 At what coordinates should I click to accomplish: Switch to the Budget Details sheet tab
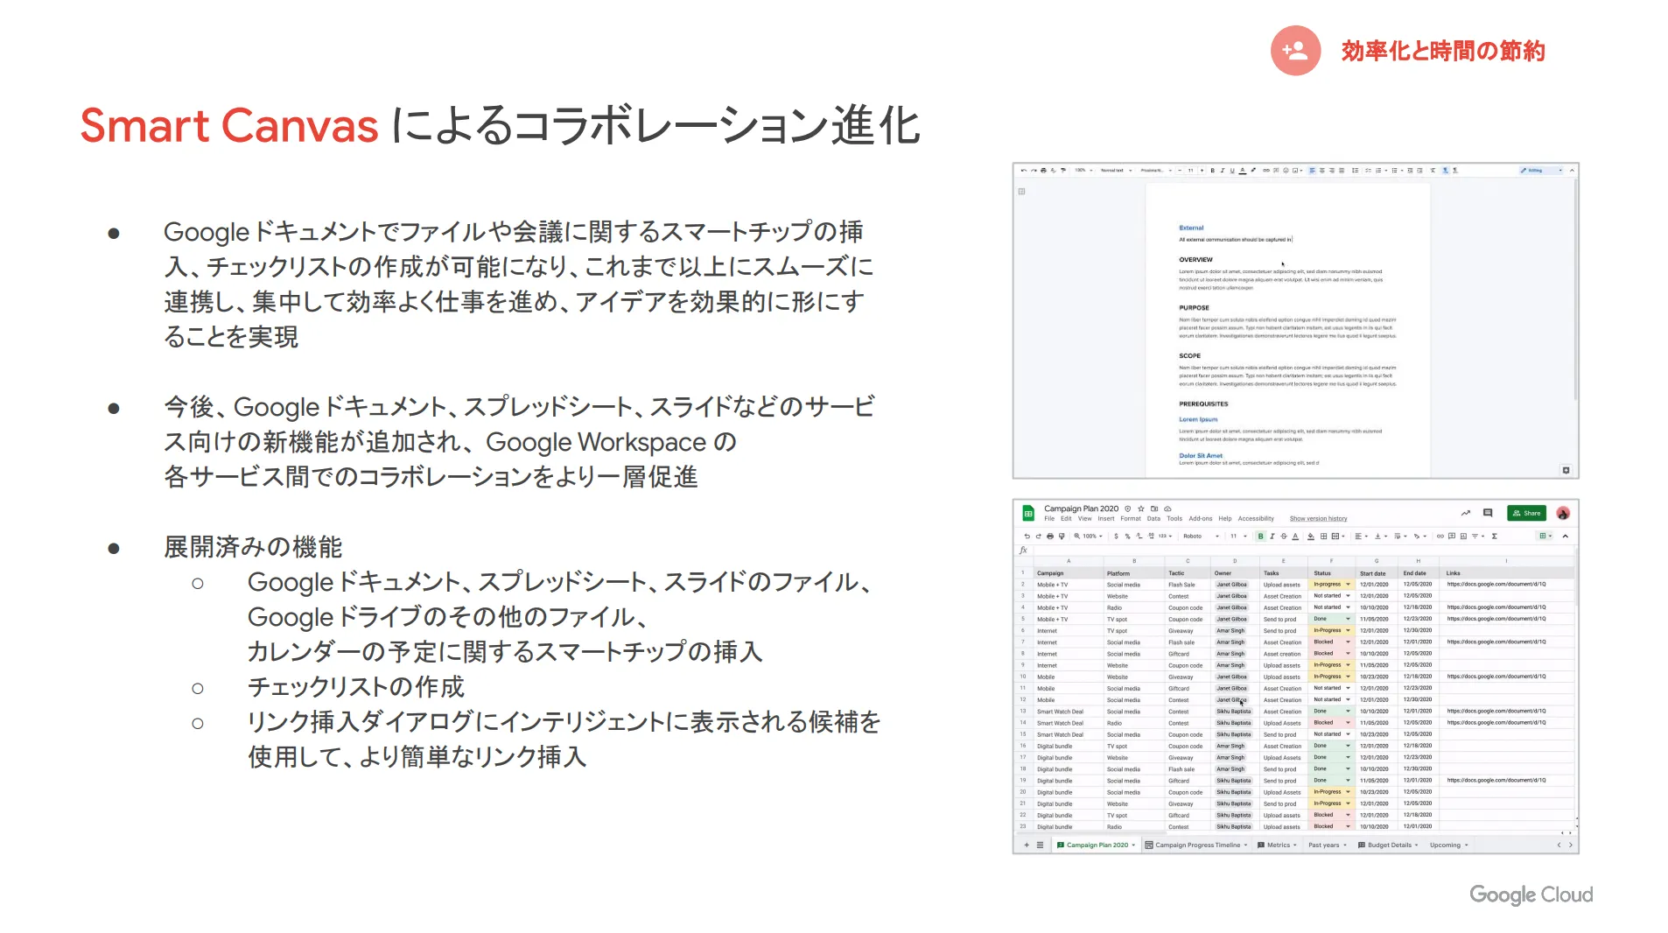[1388, 845]
